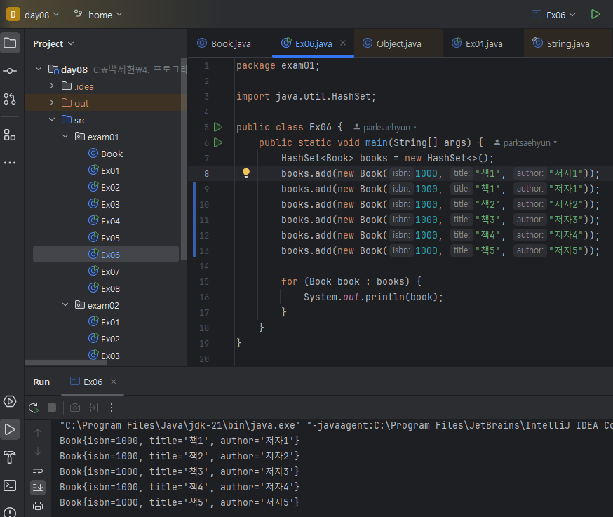
Task: Open the Build hammer tool window
Action: click(x=10, y=457)
